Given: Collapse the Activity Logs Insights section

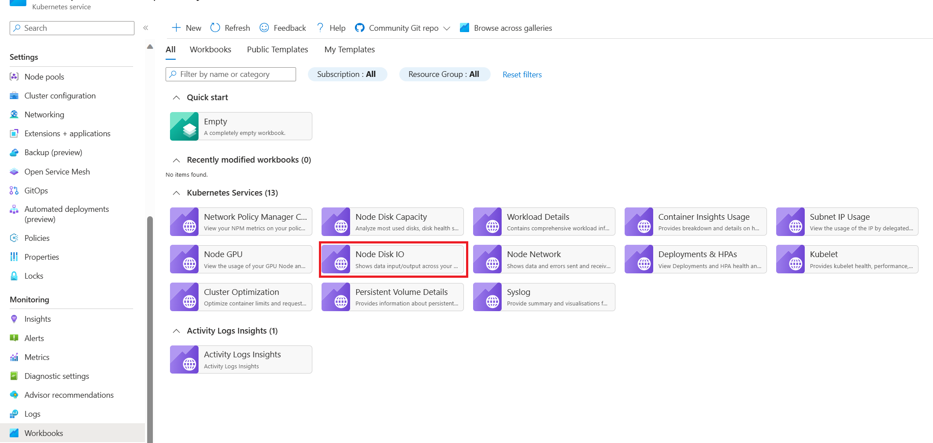Looking at the screenshot, I should [x=176, y=331].
